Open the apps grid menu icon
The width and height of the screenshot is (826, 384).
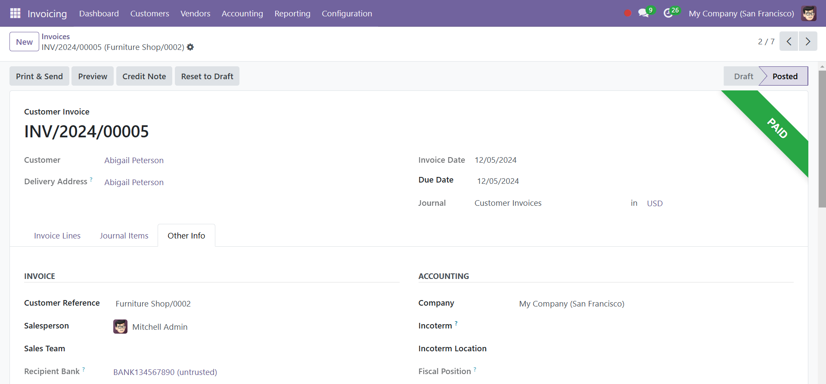point(15,13)
